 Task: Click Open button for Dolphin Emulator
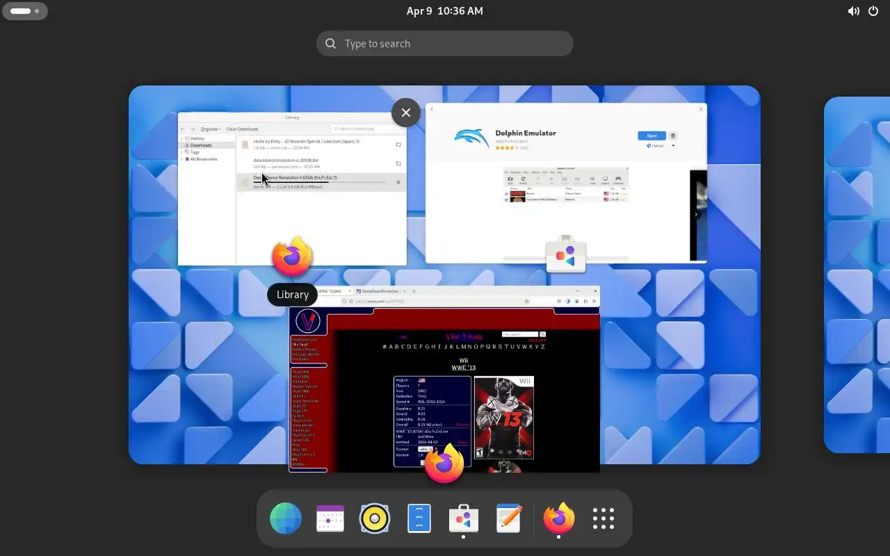point(652,136)
